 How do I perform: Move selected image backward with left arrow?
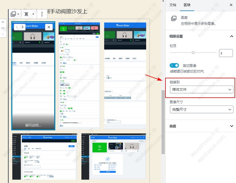[x=17, y=27]
